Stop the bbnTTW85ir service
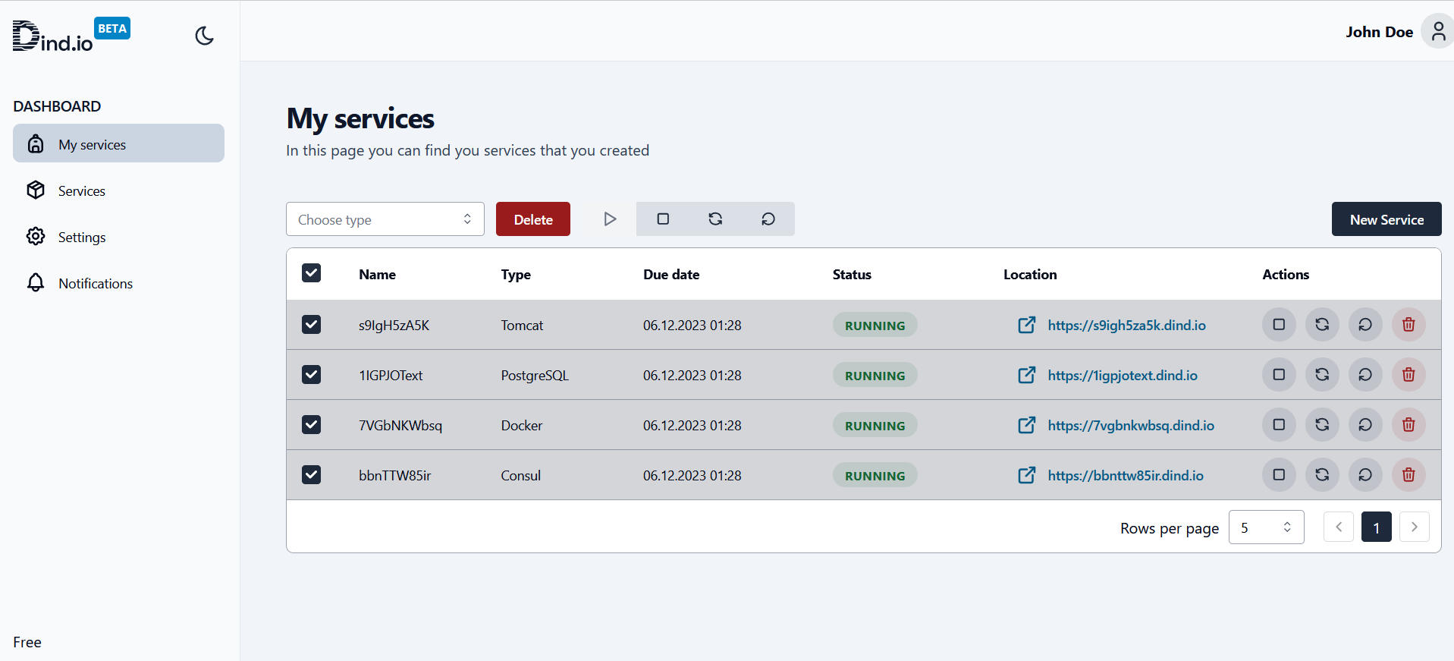Viewport: 1454px width, 661px height. (1279, 475)
